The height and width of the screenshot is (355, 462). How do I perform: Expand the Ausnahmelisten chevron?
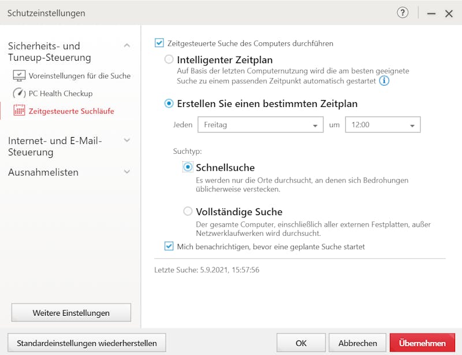click(x=127, y=172)
